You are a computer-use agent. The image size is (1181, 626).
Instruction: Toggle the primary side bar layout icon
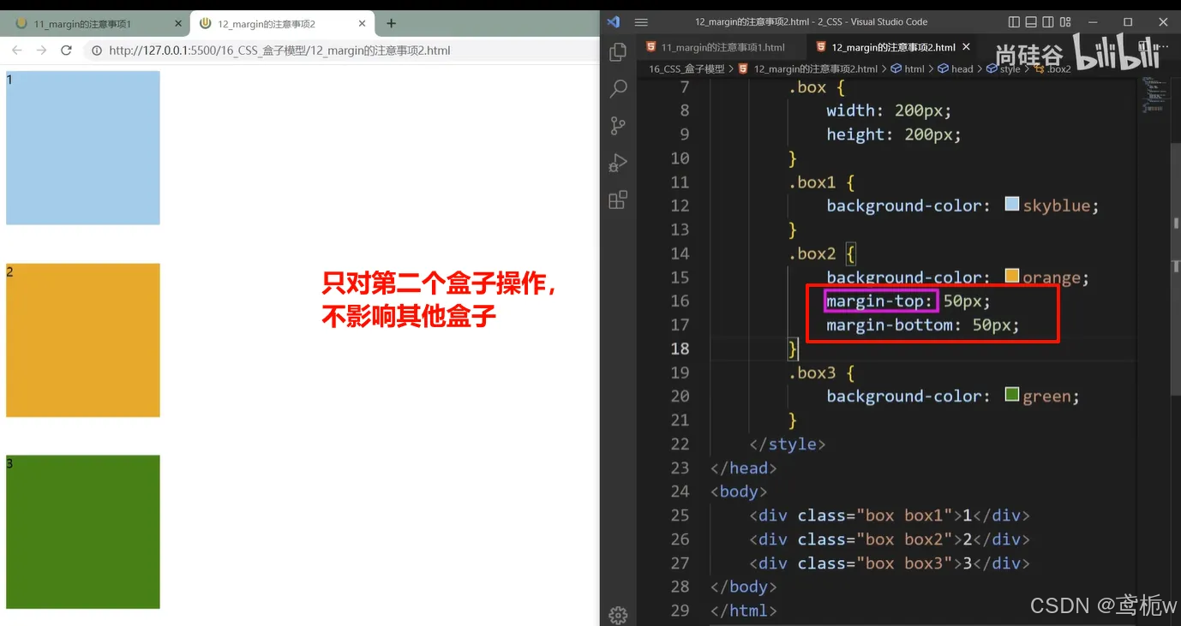point(1014,22)
